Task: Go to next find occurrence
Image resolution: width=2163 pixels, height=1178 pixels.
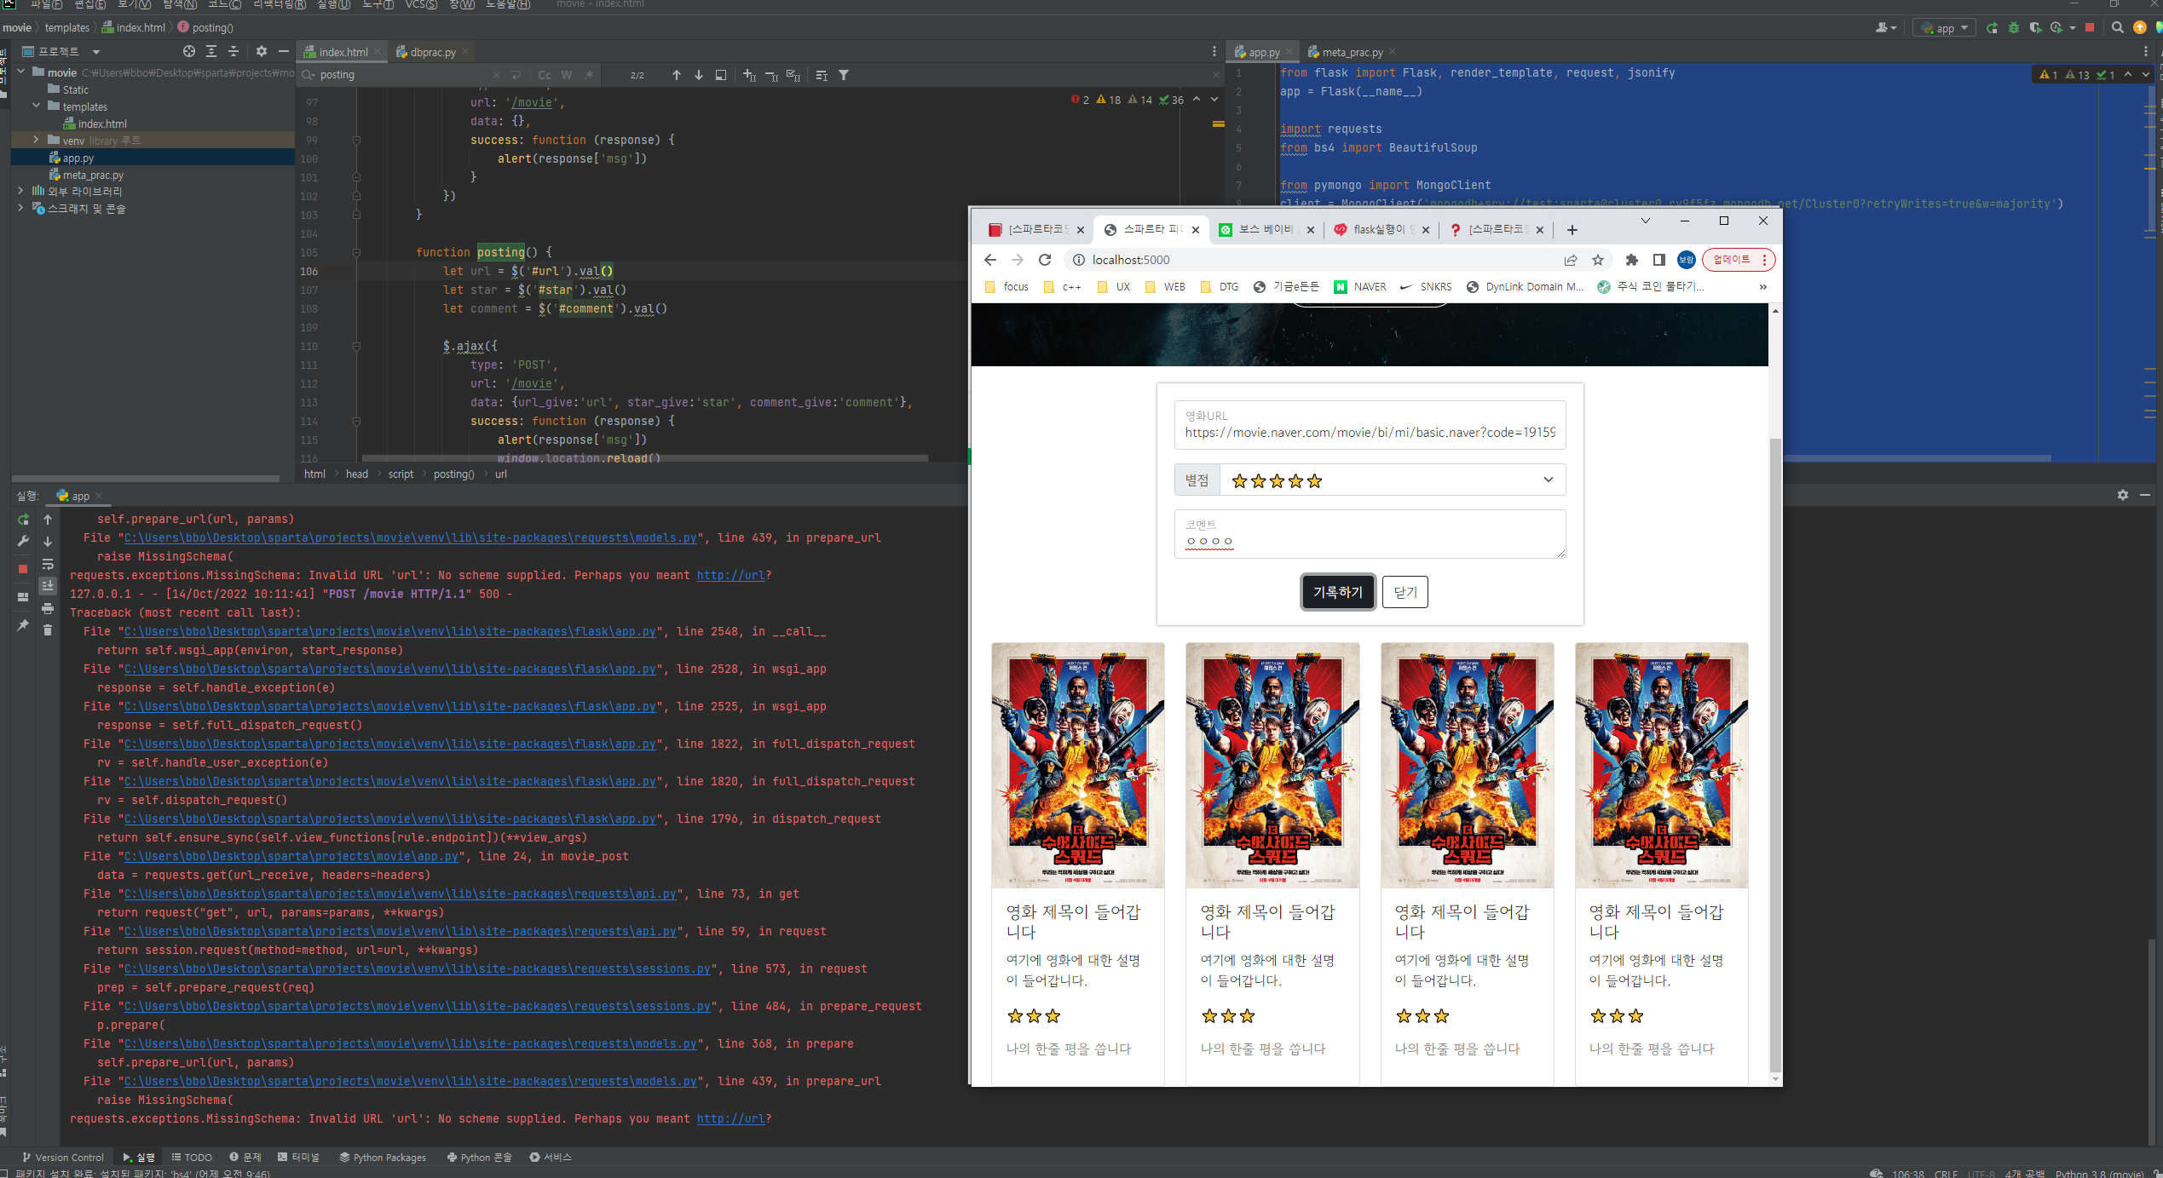Action: point(699,75)
